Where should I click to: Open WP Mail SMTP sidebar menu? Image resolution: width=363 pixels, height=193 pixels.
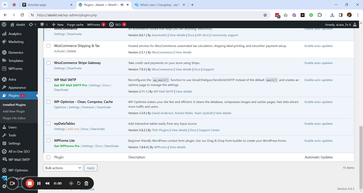click(x=19, y=159)
